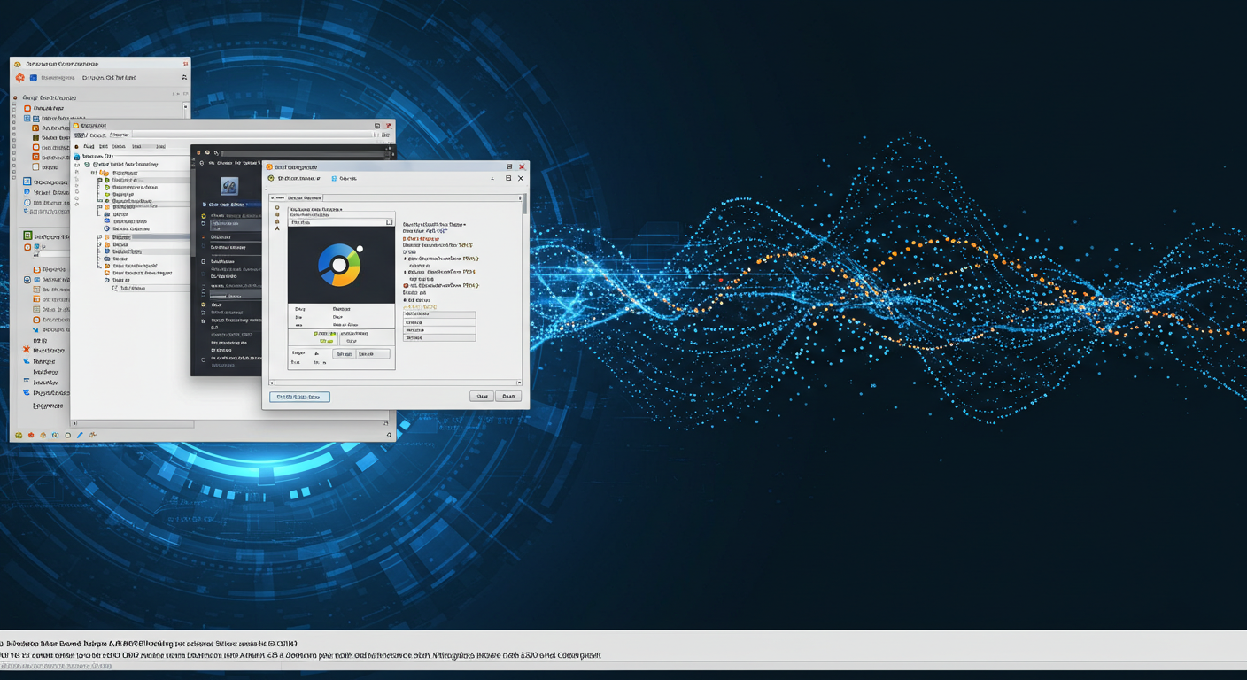The image size is (1247, 680).
Task: Click the letter A icon on the dialog's left strip
Action: click(277, 228)
